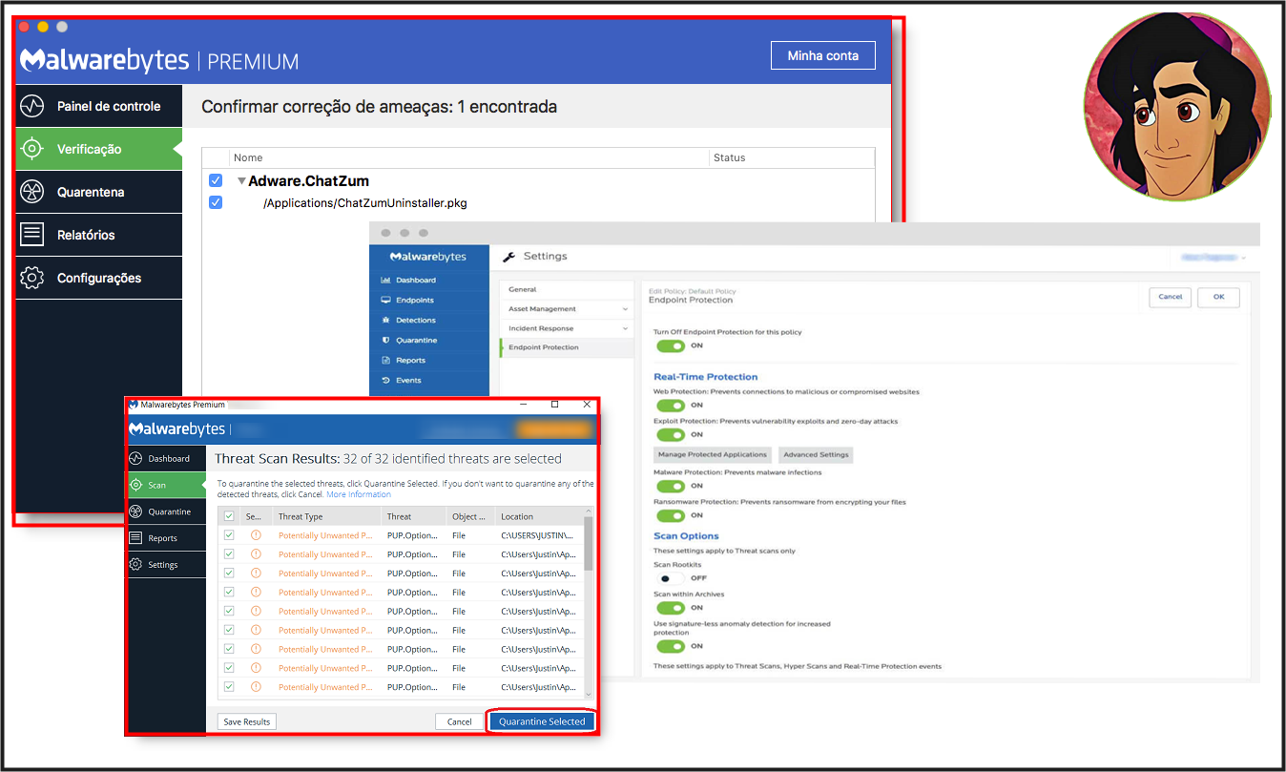Select the Verificação target icon
The image size is (1286, 772).
(x=32, y=149)
